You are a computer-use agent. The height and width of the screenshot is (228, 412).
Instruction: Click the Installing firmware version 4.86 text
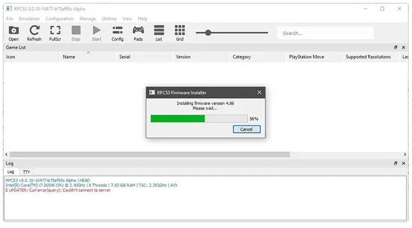click(x=205, y=103)
